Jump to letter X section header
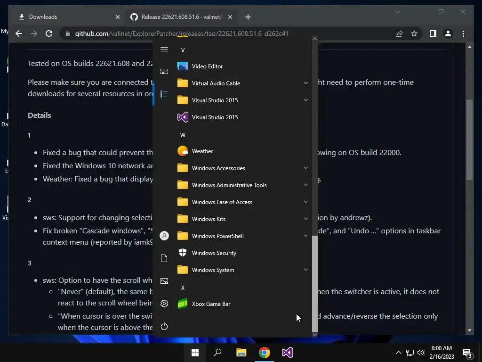 point(183,288)
